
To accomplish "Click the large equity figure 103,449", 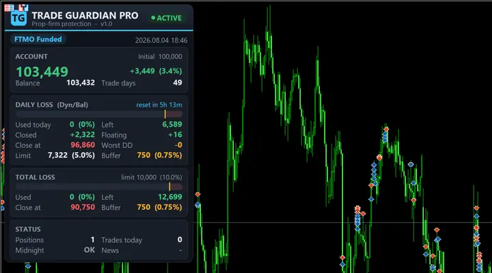I will tap(42, 72).
